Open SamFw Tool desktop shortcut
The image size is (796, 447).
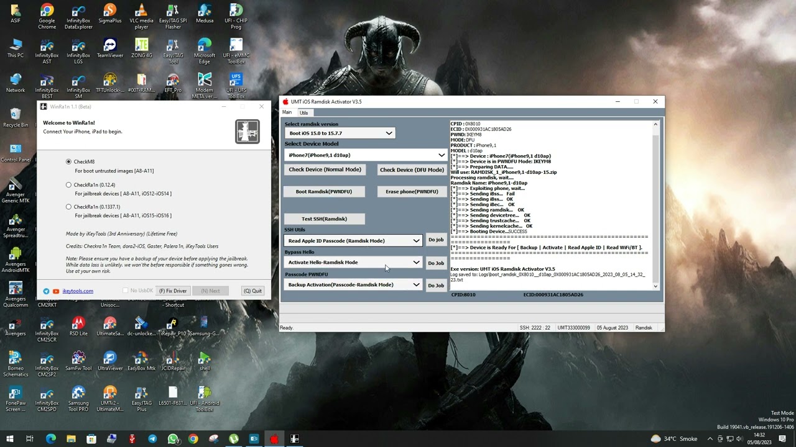pos(78,361)
